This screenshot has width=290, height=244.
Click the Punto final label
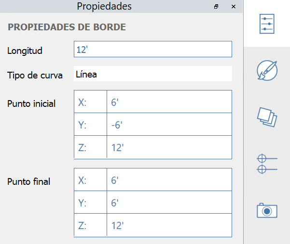tap(29, 181)
